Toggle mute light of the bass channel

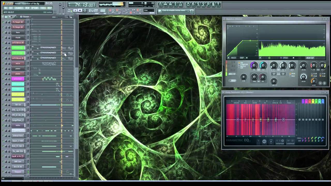click(3, 32)
